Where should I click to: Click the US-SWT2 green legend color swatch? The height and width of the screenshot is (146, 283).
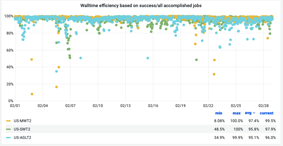[9, 129]
